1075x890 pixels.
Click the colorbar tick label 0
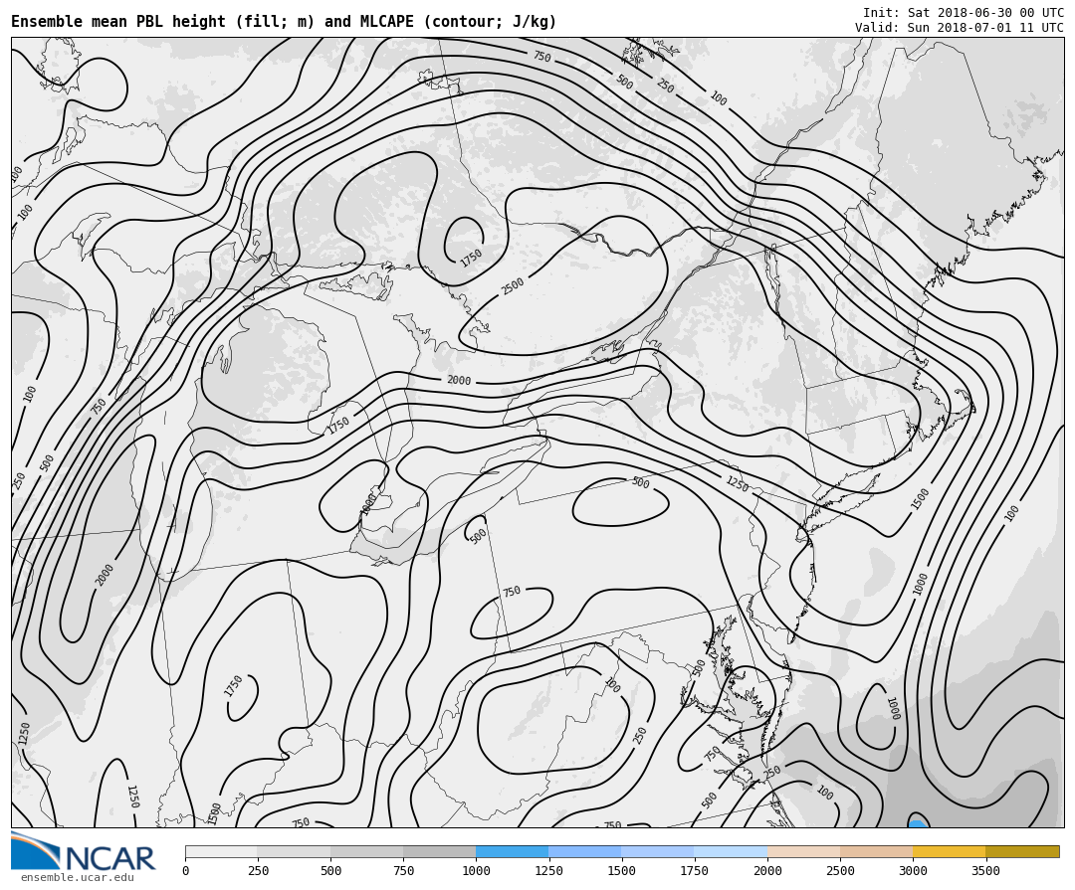click(186, 871)
